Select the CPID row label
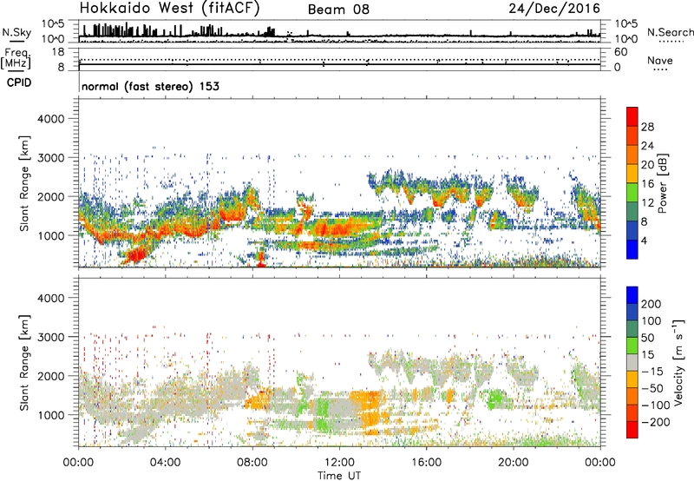 click(19, 82)
